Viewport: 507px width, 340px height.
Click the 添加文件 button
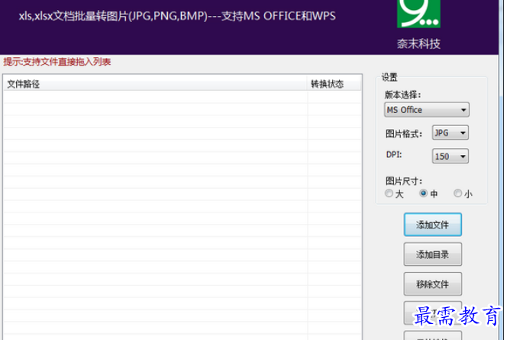click(x=433, y=225)
